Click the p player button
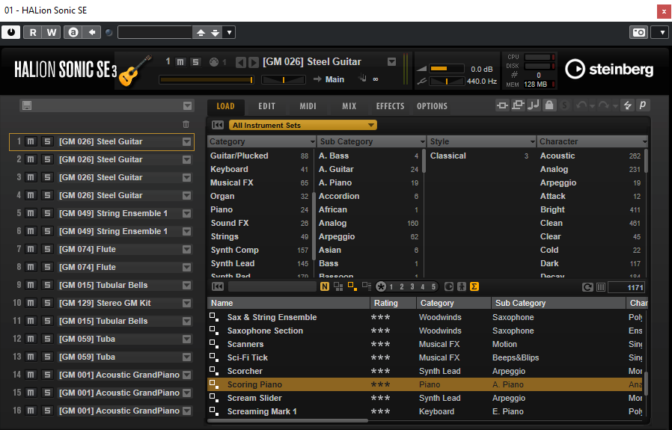Viewport: 672px width, 430px height. click(x=643, y=105)
